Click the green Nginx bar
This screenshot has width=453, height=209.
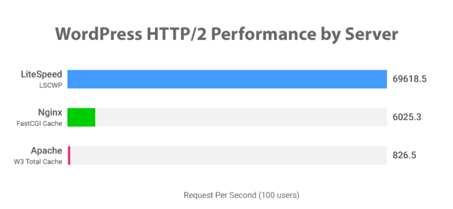click(x=81, y=117)
